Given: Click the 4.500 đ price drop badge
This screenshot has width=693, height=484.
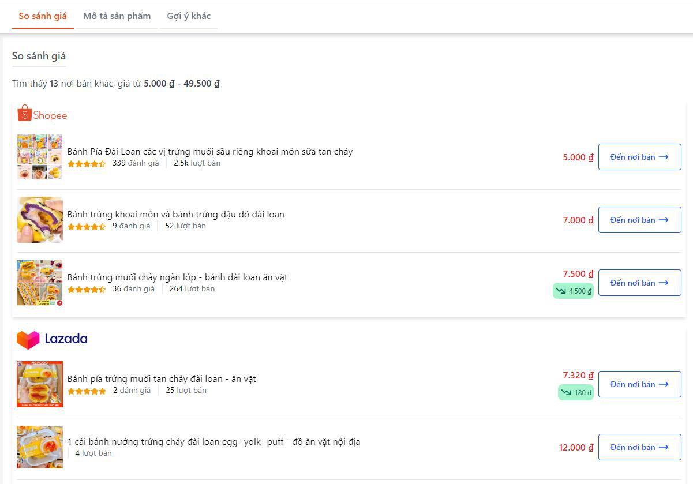Looking at the screenshot, I should point(573,291).
